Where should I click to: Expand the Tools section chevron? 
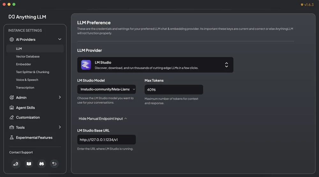60,127
